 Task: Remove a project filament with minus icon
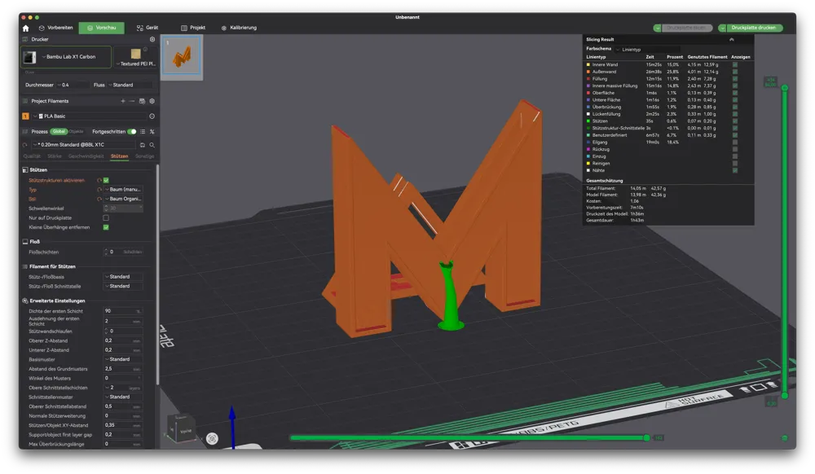coord(132,101)
